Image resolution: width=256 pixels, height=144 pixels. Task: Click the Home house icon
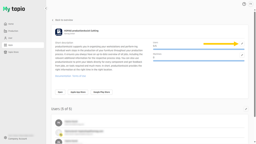(6, 24)
